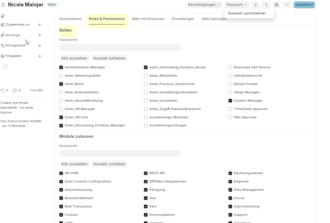Click the print icon
This screenshot has width=330, height=223.
click(x=276, y=5)
